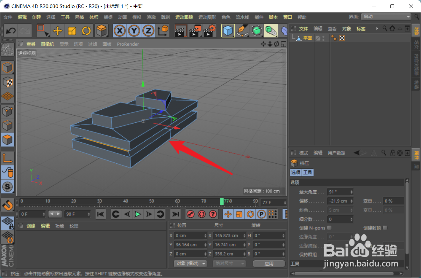Switch to polygon editing mode in left sidebar
Viewport: 421px width, 278px height.
pyautogui.click(x=7, y=140)
